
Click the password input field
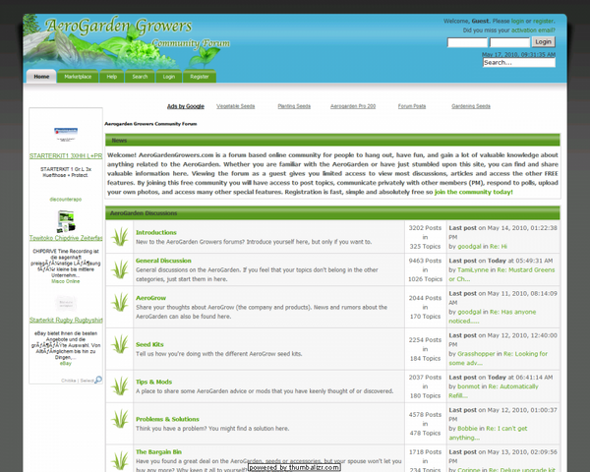point(509,42)
